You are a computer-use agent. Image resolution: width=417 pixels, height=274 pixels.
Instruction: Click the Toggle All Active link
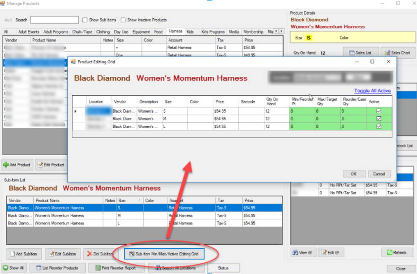coord(373,90)
